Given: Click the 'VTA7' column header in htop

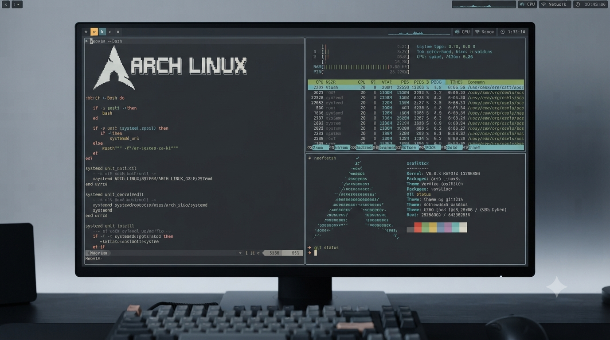Looking at the screenshot, I should [x=387, y=82].
